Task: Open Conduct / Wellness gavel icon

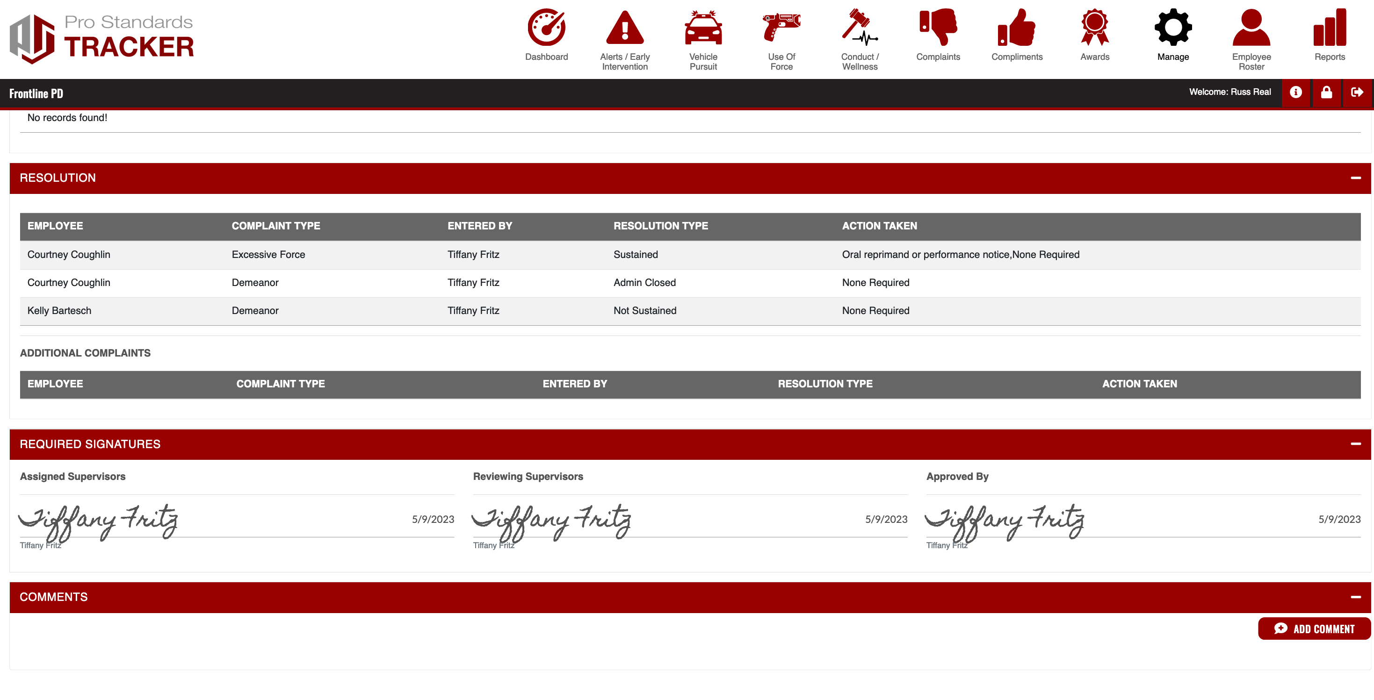Action: point(859,28)
